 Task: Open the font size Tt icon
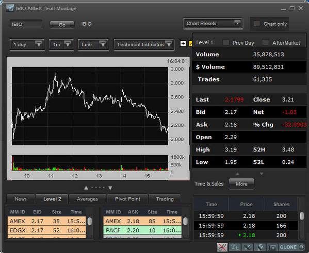(x=235, y=247)
